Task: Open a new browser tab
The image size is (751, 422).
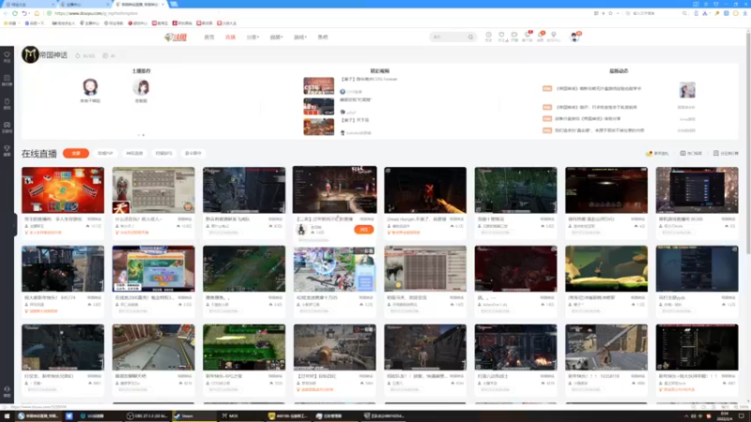Action: [x=174, y=4]
